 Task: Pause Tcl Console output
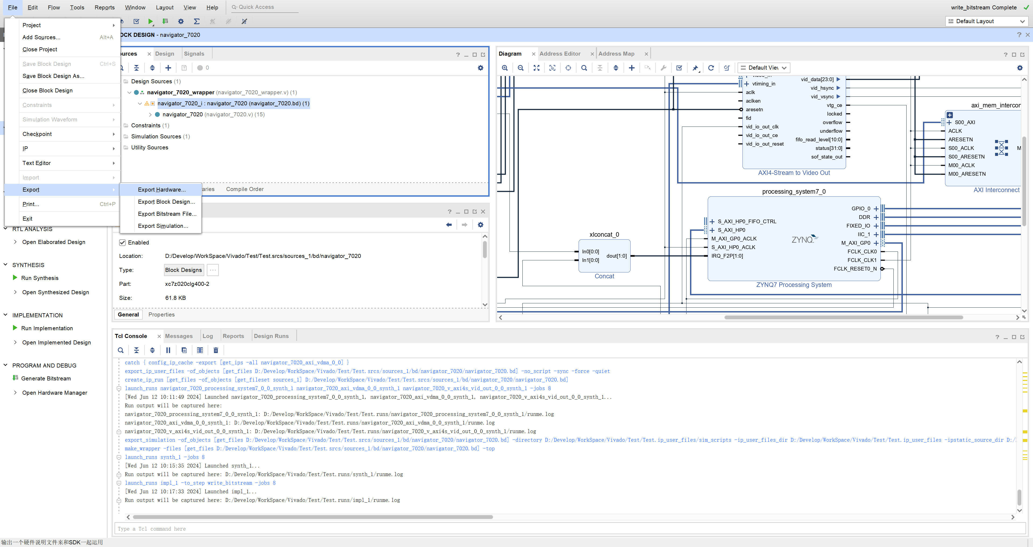click(x=168, y=350)
